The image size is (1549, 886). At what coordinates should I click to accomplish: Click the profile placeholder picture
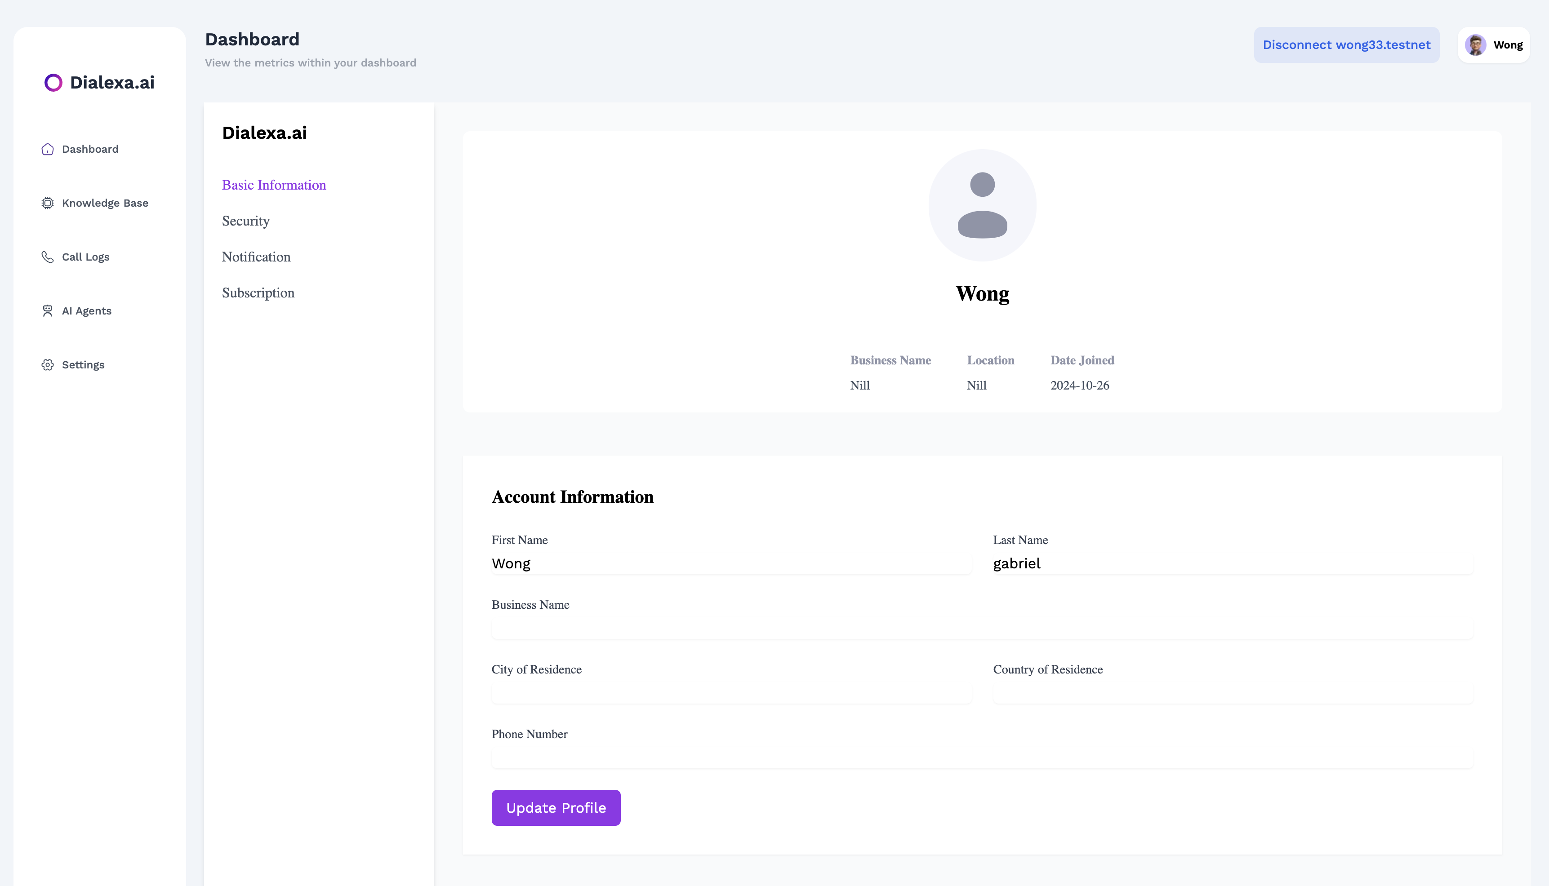(982, 206)
